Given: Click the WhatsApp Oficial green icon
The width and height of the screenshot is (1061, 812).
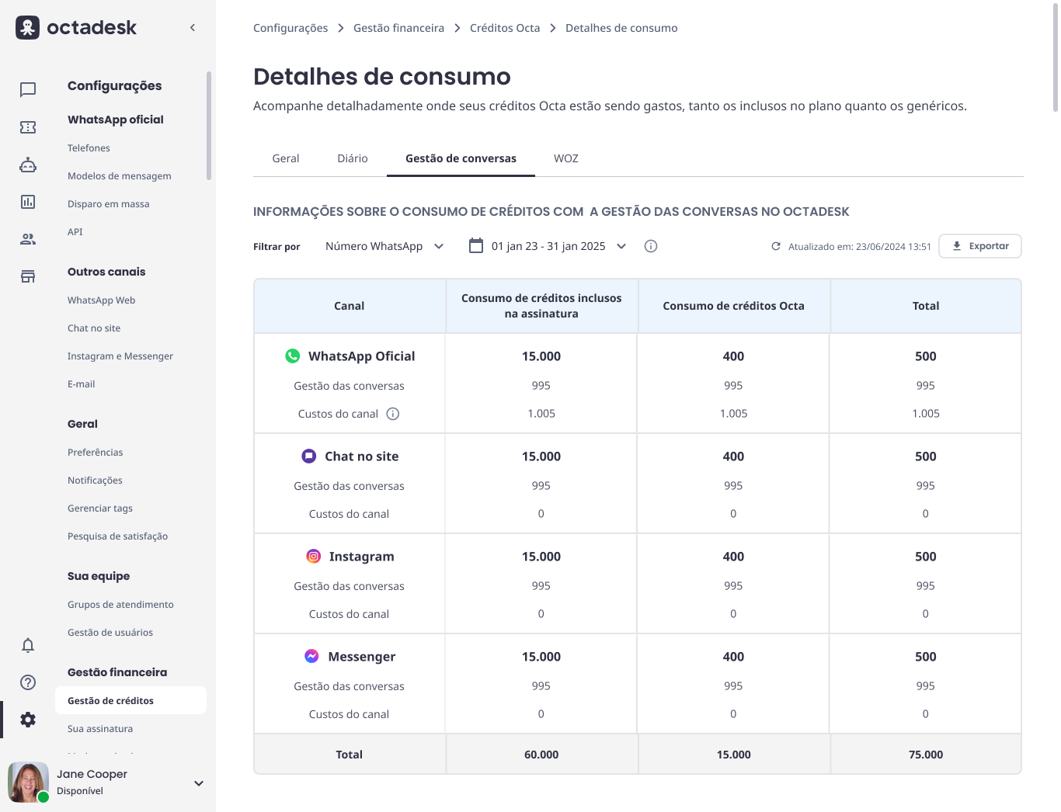Looking at the screenshot, I should (293, 356).
